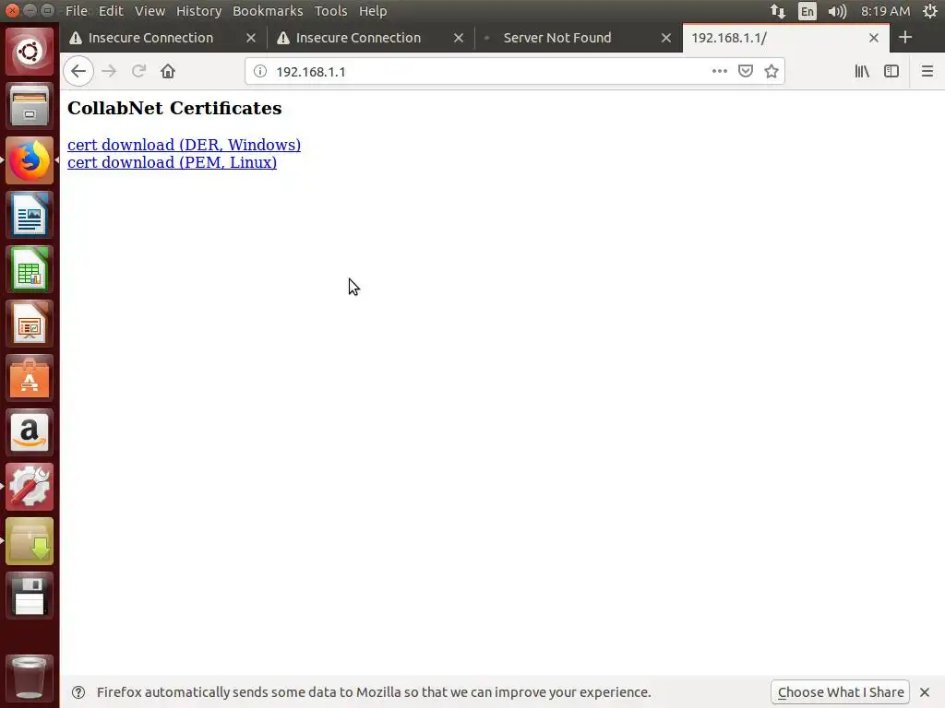The image size is (945, 708).
Task: Open the Bookmarks menu
Action: [268, 11]
